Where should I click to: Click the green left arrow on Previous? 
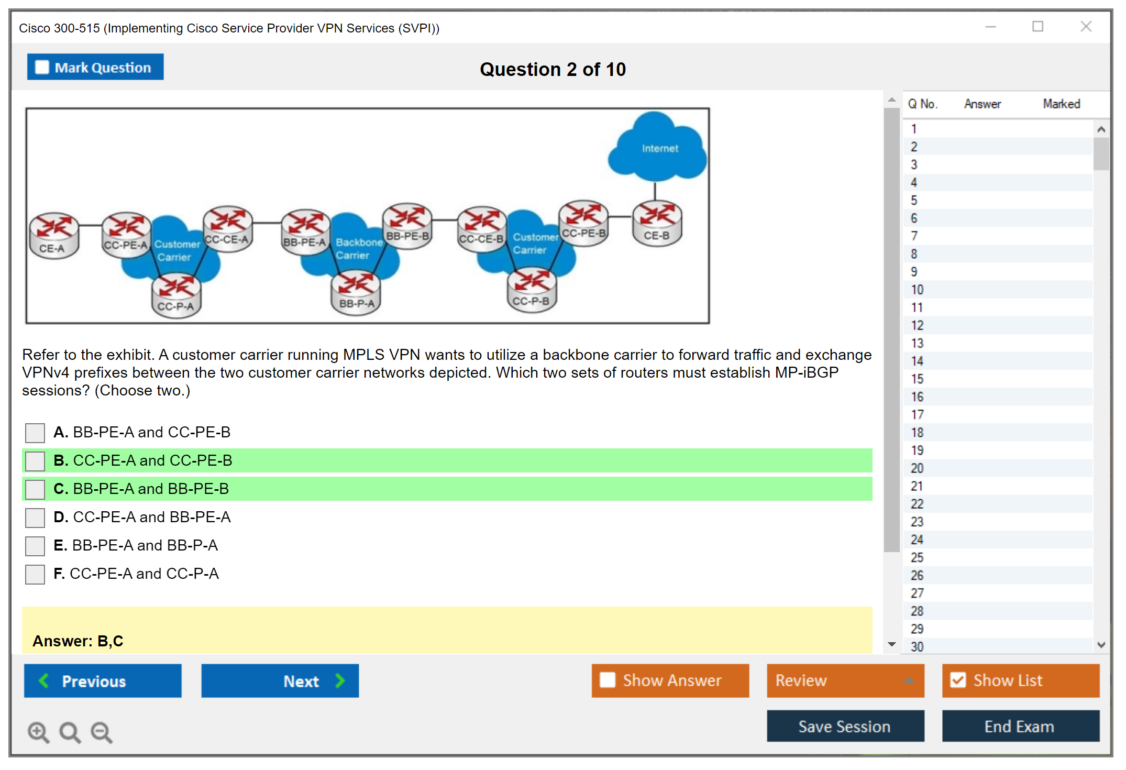click(x=44, y=680)
